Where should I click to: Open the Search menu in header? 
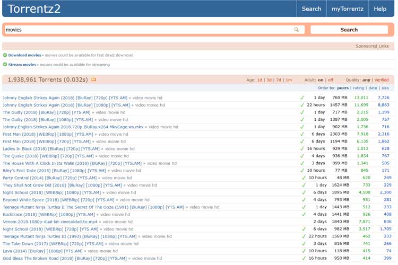point(312,9)
